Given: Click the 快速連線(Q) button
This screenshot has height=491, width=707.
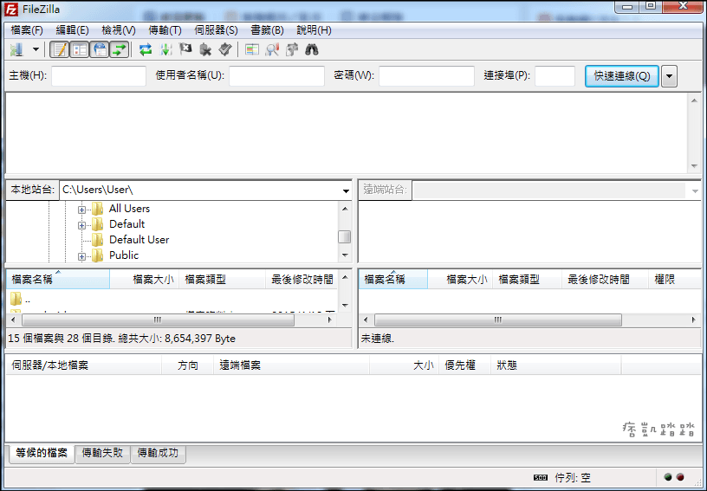Looking at the screenshot, I should click(x=622, y=76).
